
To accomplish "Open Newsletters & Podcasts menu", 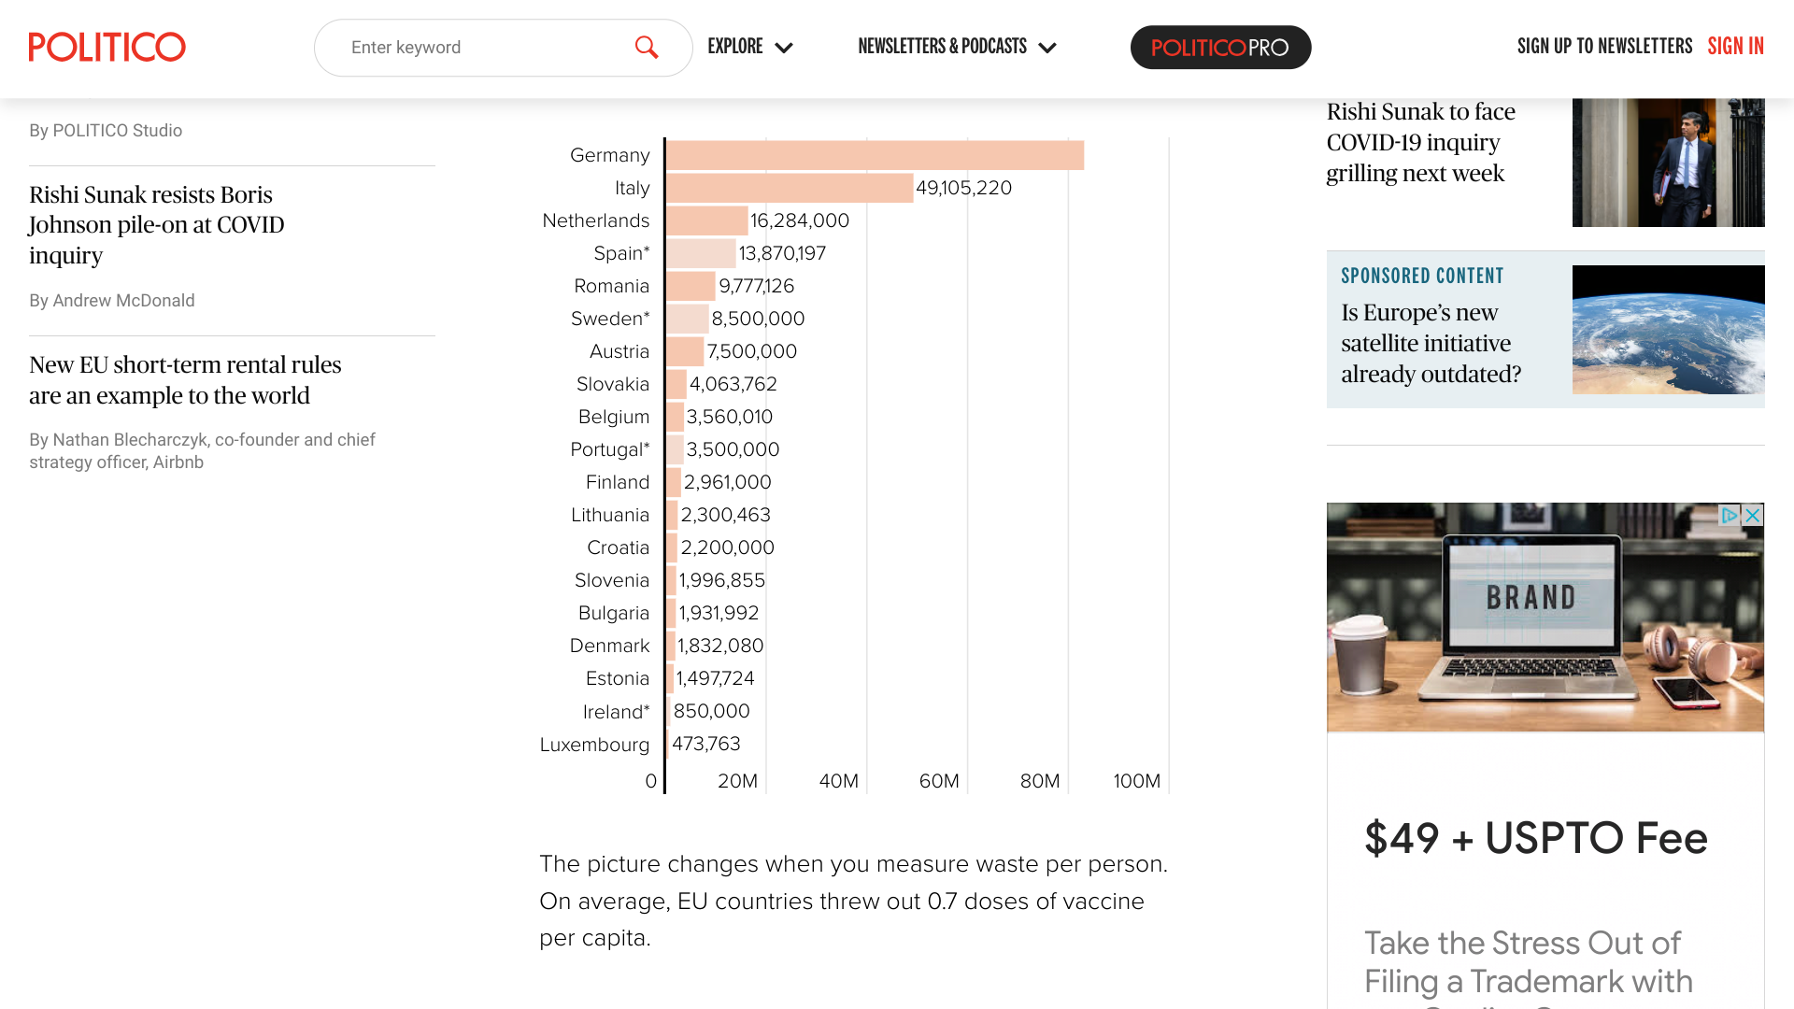I will (942, 47).
